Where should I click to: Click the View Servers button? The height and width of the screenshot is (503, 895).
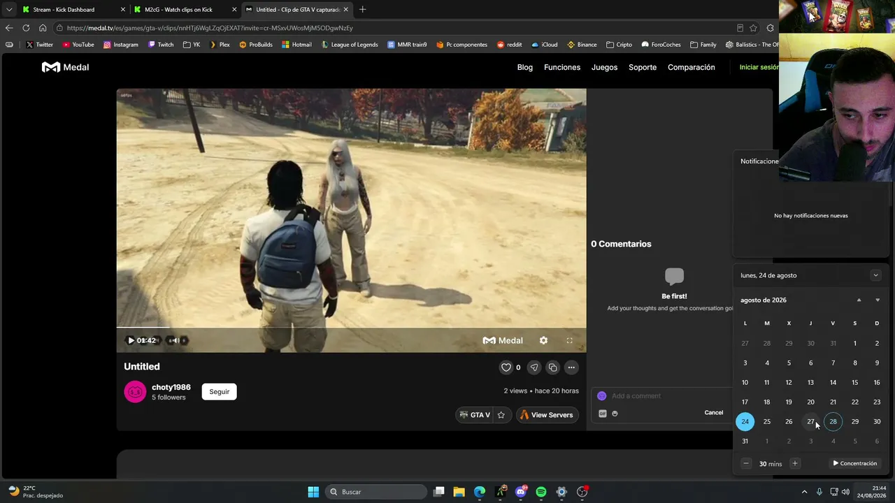point(547,415)
